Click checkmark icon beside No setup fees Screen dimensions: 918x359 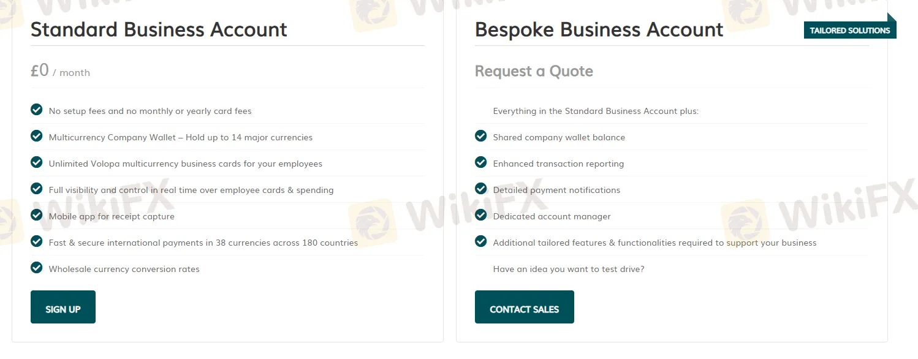37,110
